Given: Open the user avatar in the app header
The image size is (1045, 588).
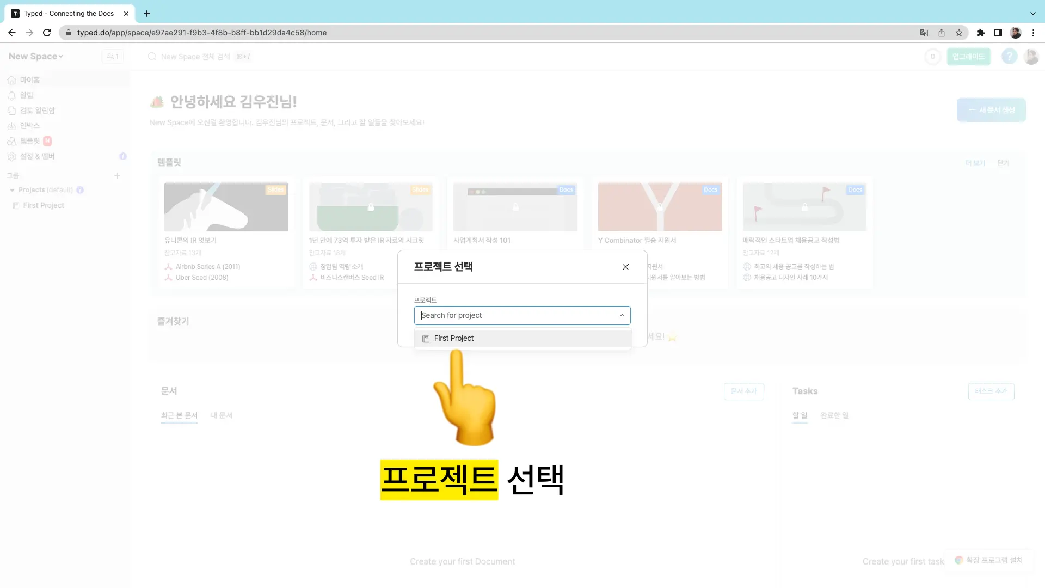Looking at the screenshot, I should (1031, 57).
